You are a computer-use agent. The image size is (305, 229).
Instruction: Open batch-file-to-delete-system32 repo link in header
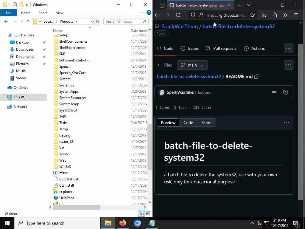[x=239, y=27]
